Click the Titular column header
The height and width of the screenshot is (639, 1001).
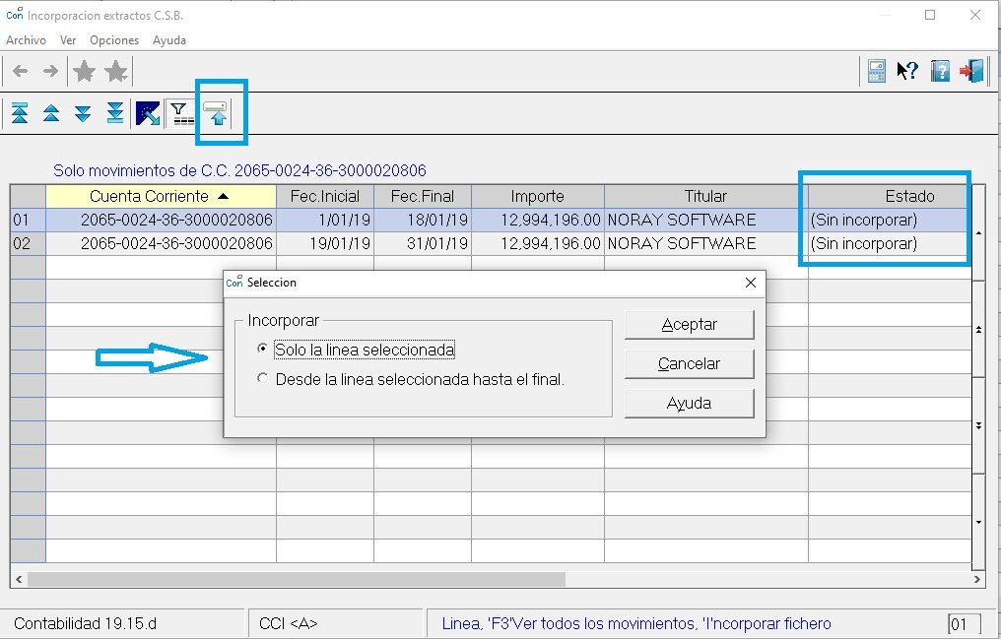[x=706, y=196]
